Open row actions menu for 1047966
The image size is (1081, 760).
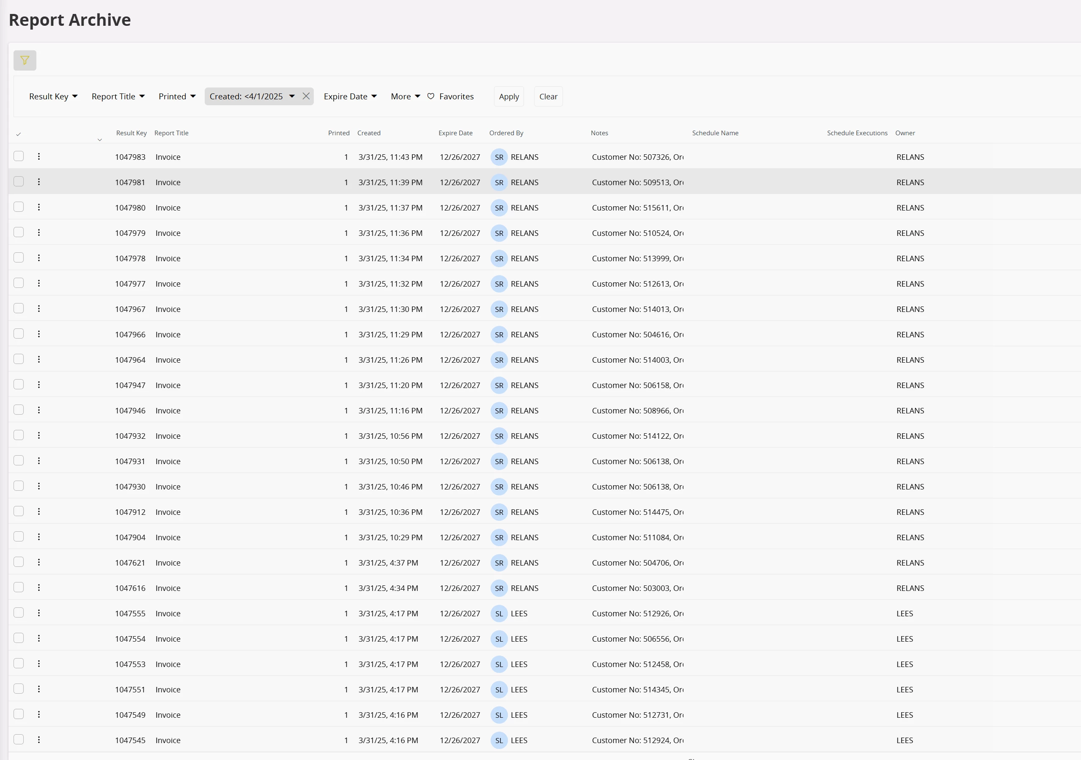[x=38, y=334]
